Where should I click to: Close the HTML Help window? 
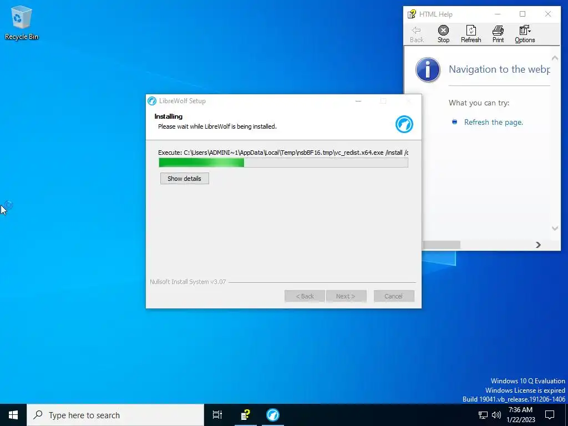tap(548, 14)
